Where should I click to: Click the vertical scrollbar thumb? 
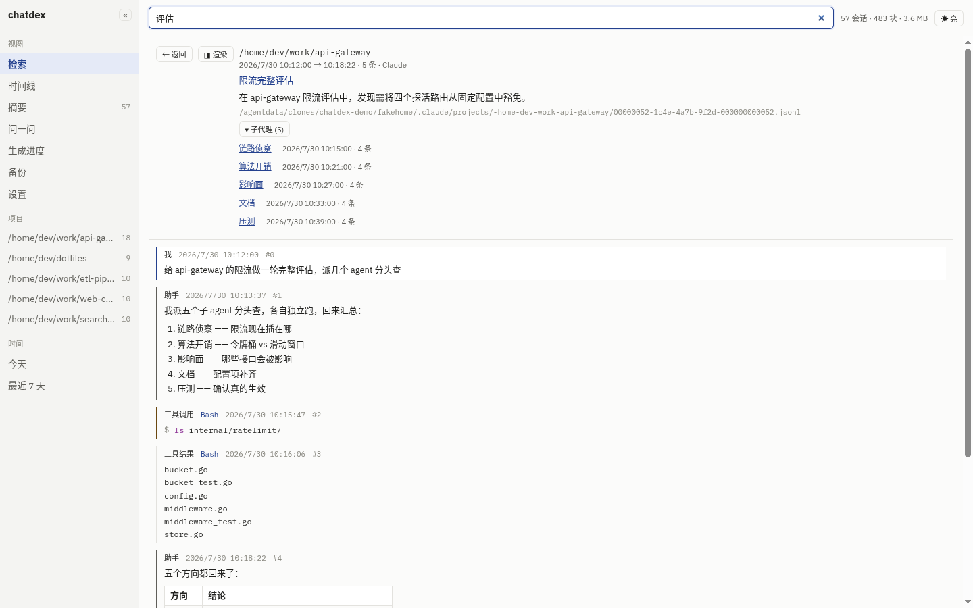pyautogui.click(x=968, y=253)
